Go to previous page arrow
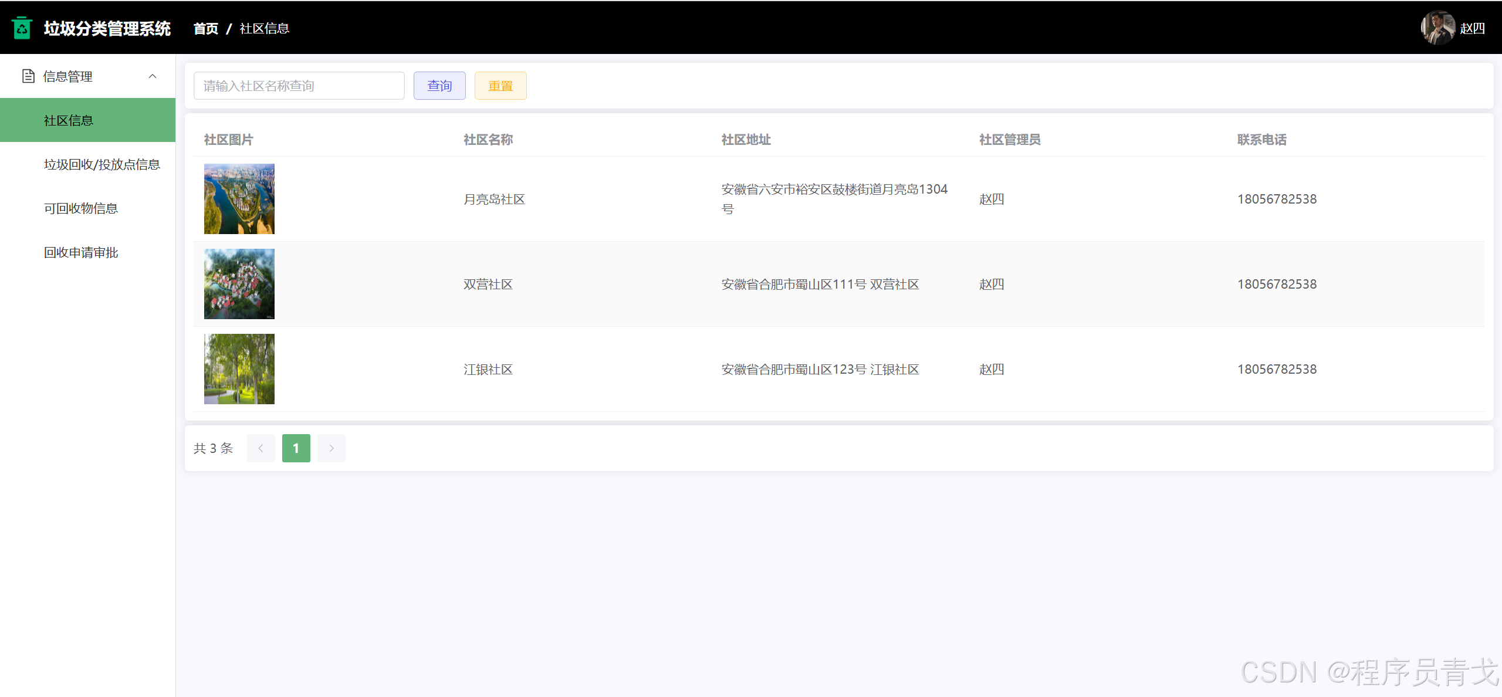The width and height of the screenshot is (1502, 697). coord(261,448)
